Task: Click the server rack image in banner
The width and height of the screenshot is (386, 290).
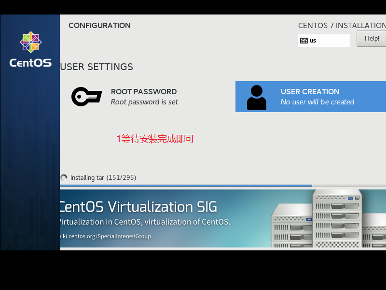Action: tap(329, 218)
